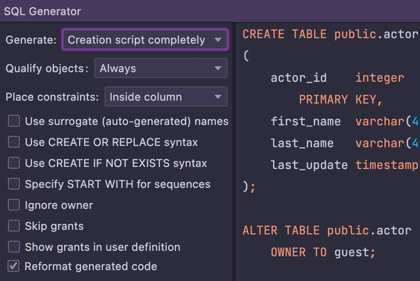Click the last_name column in the script

(302, 143)
